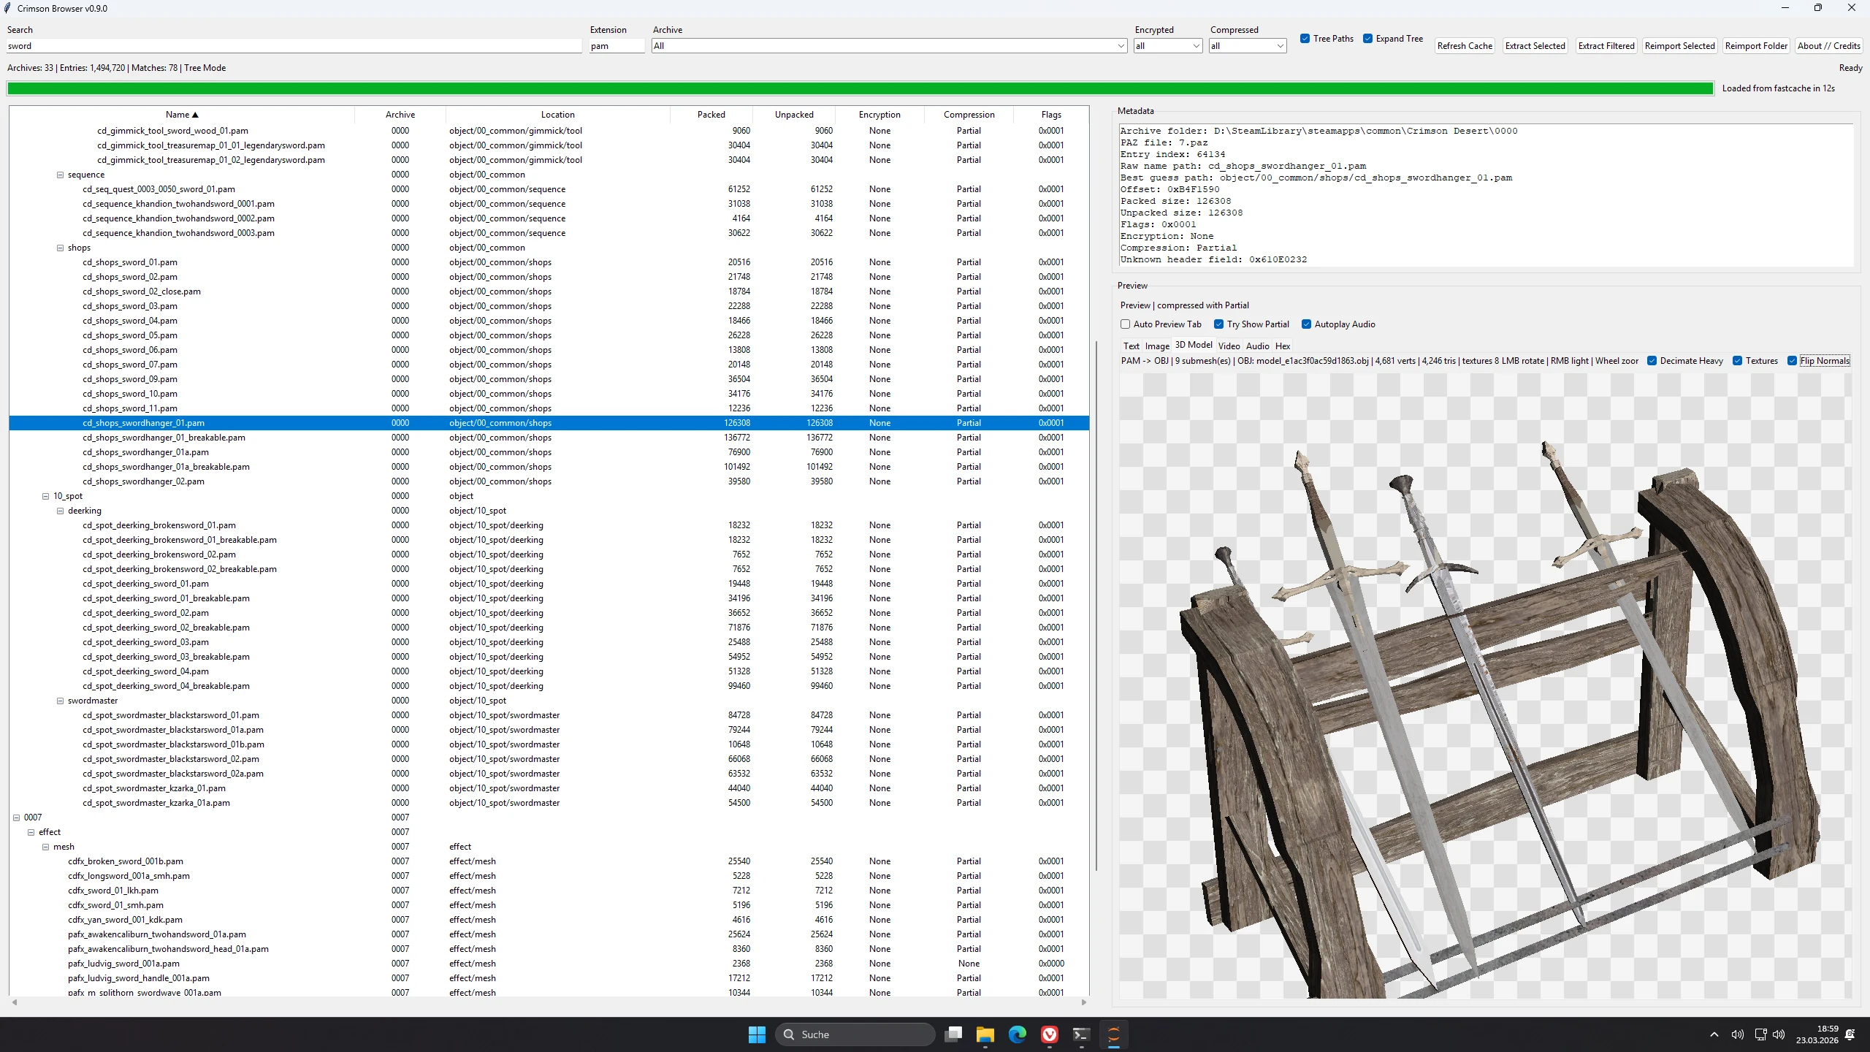Image resolution: width=1870 pixels, height=1052 pixels.
Task: Open the Encrypted filter dropdown
Action: pos(1196,46)
